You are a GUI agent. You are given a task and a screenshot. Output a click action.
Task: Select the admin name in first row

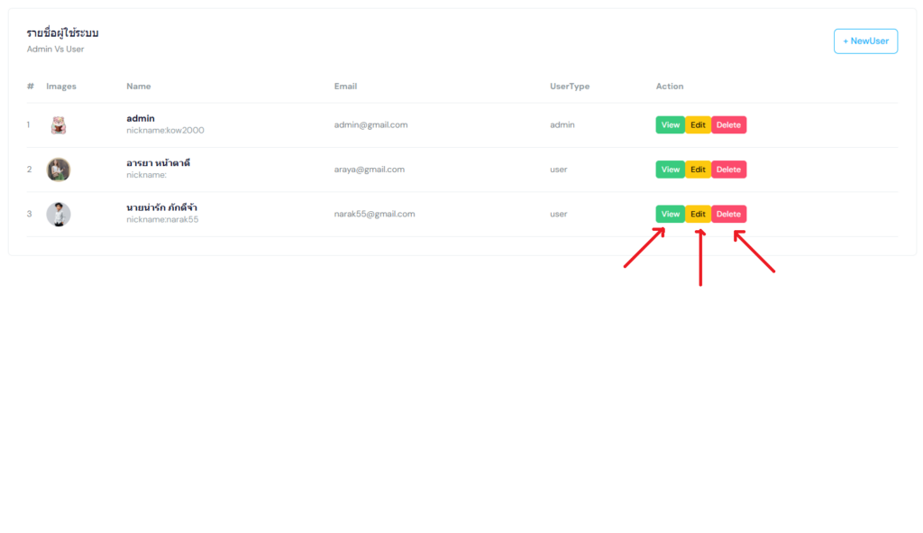[141, 118]
